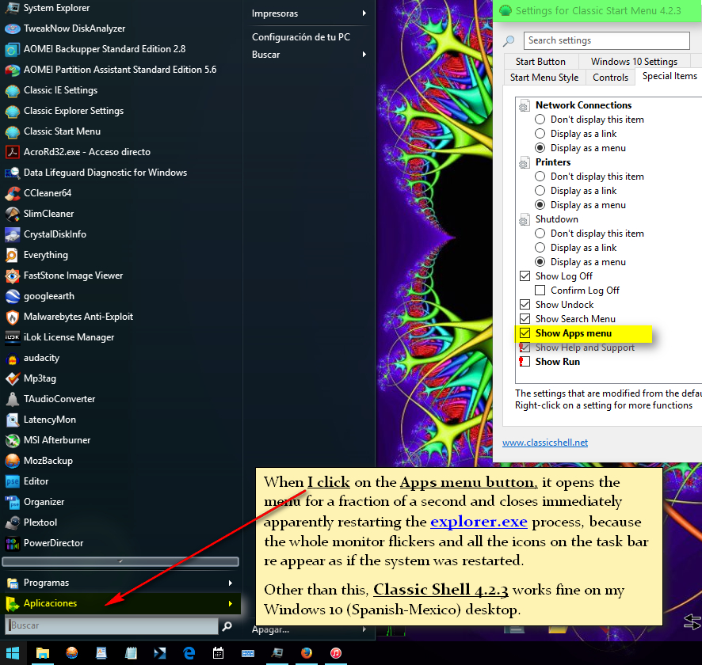
Task: Expand the Programas submenu arrow
Action: (x=230, y=583)
